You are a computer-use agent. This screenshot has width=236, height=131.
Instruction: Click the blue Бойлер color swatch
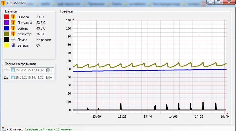pyautogui.click(x=7, y=28)
